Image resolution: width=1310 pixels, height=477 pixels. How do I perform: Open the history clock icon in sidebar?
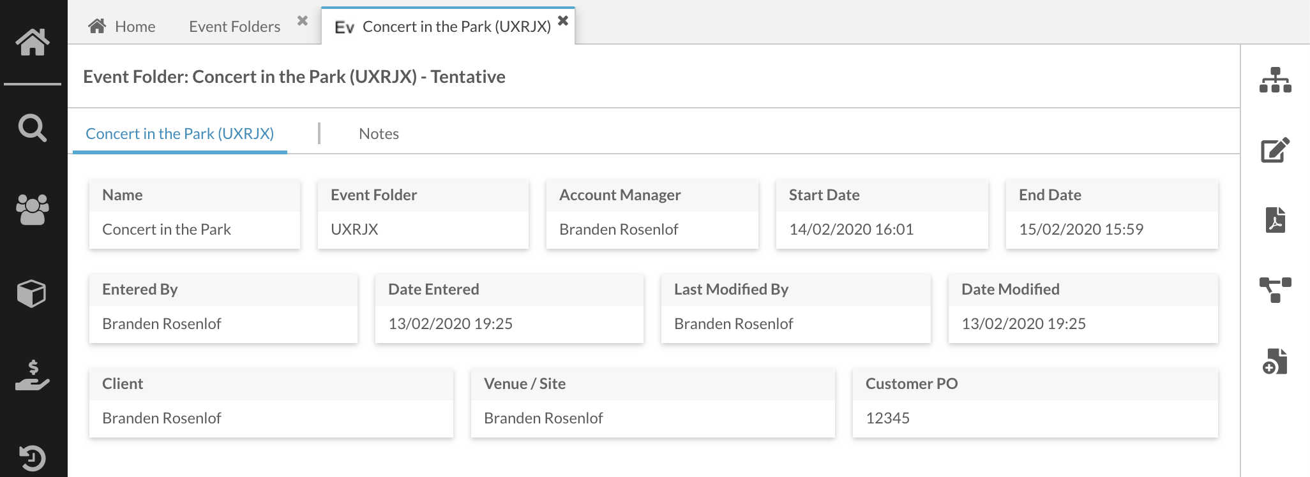(x=33, y=457)
